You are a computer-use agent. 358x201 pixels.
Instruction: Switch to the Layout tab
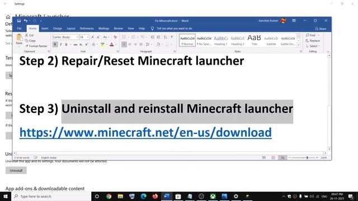point(71,28)
